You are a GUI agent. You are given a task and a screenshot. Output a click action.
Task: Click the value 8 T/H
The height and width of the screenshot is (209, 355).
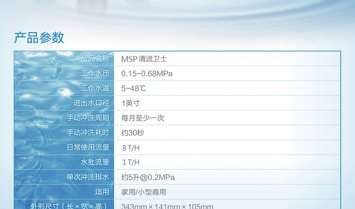131,148
